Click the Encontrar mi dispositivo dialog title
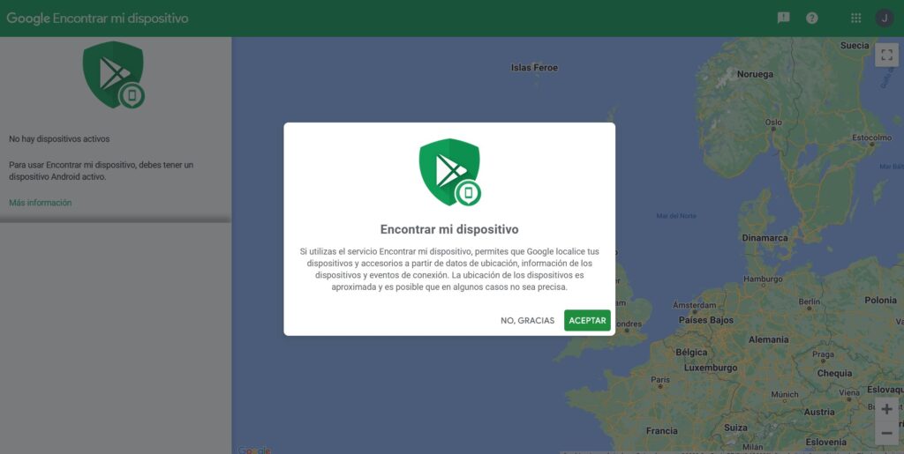Screen dimensions: 904x454 coord(449,229)
